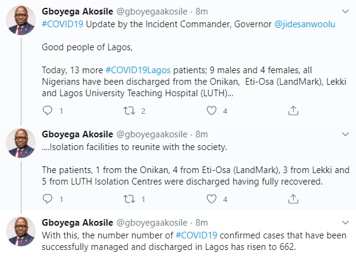Image resolution: width=356 pixels, height=259 pixels.
Task: Share the first tweet via share icon
Action: click(x=293, y=111)
